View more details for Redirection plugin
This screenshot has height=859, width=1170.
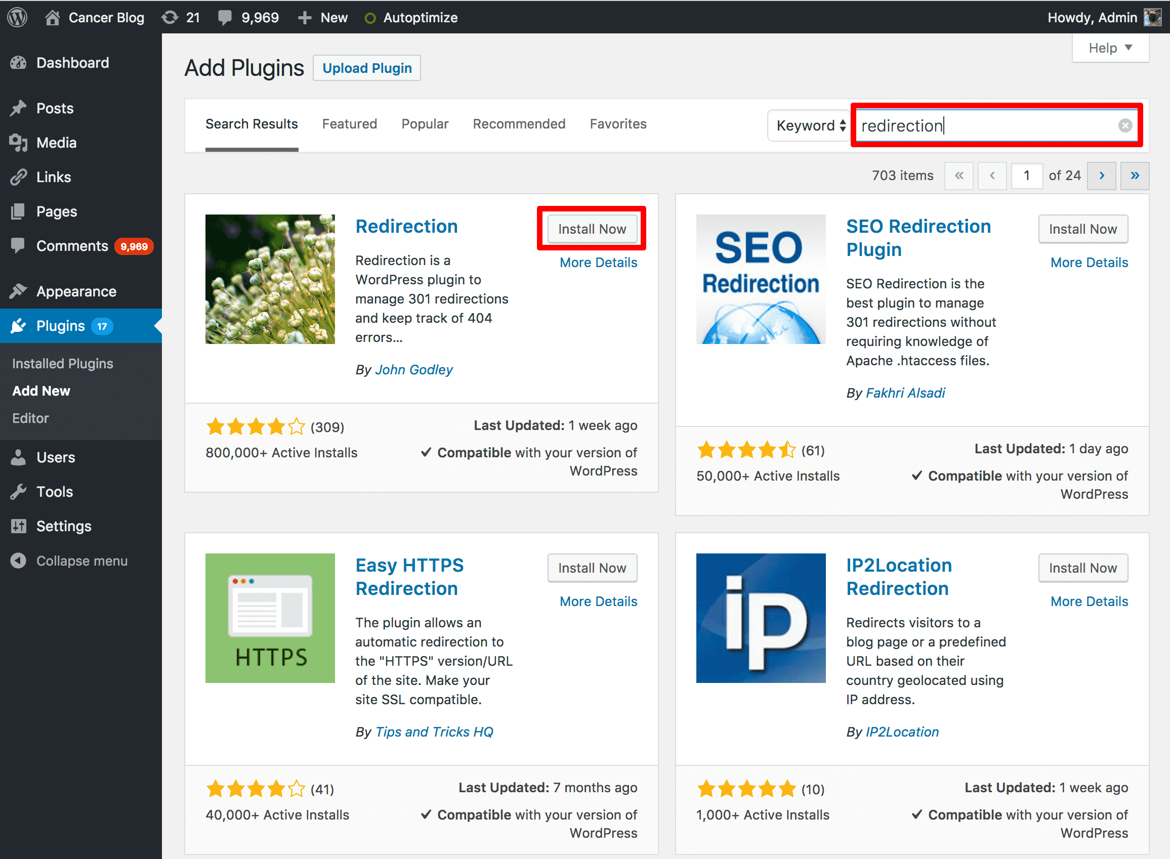tap(599, 263)
